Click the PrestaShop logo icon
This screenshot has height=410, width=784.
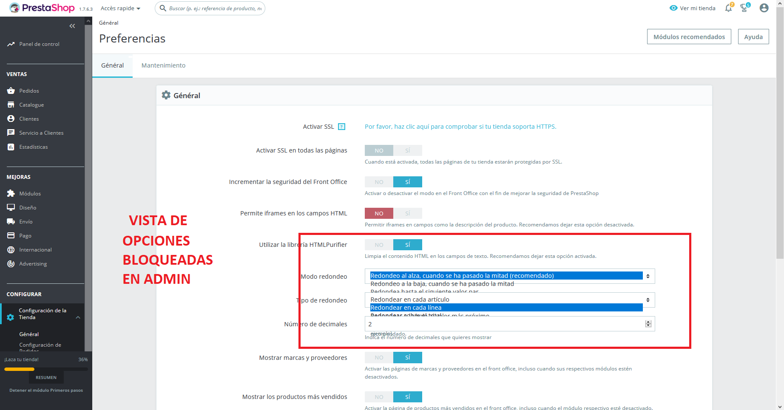coord(14,8)
